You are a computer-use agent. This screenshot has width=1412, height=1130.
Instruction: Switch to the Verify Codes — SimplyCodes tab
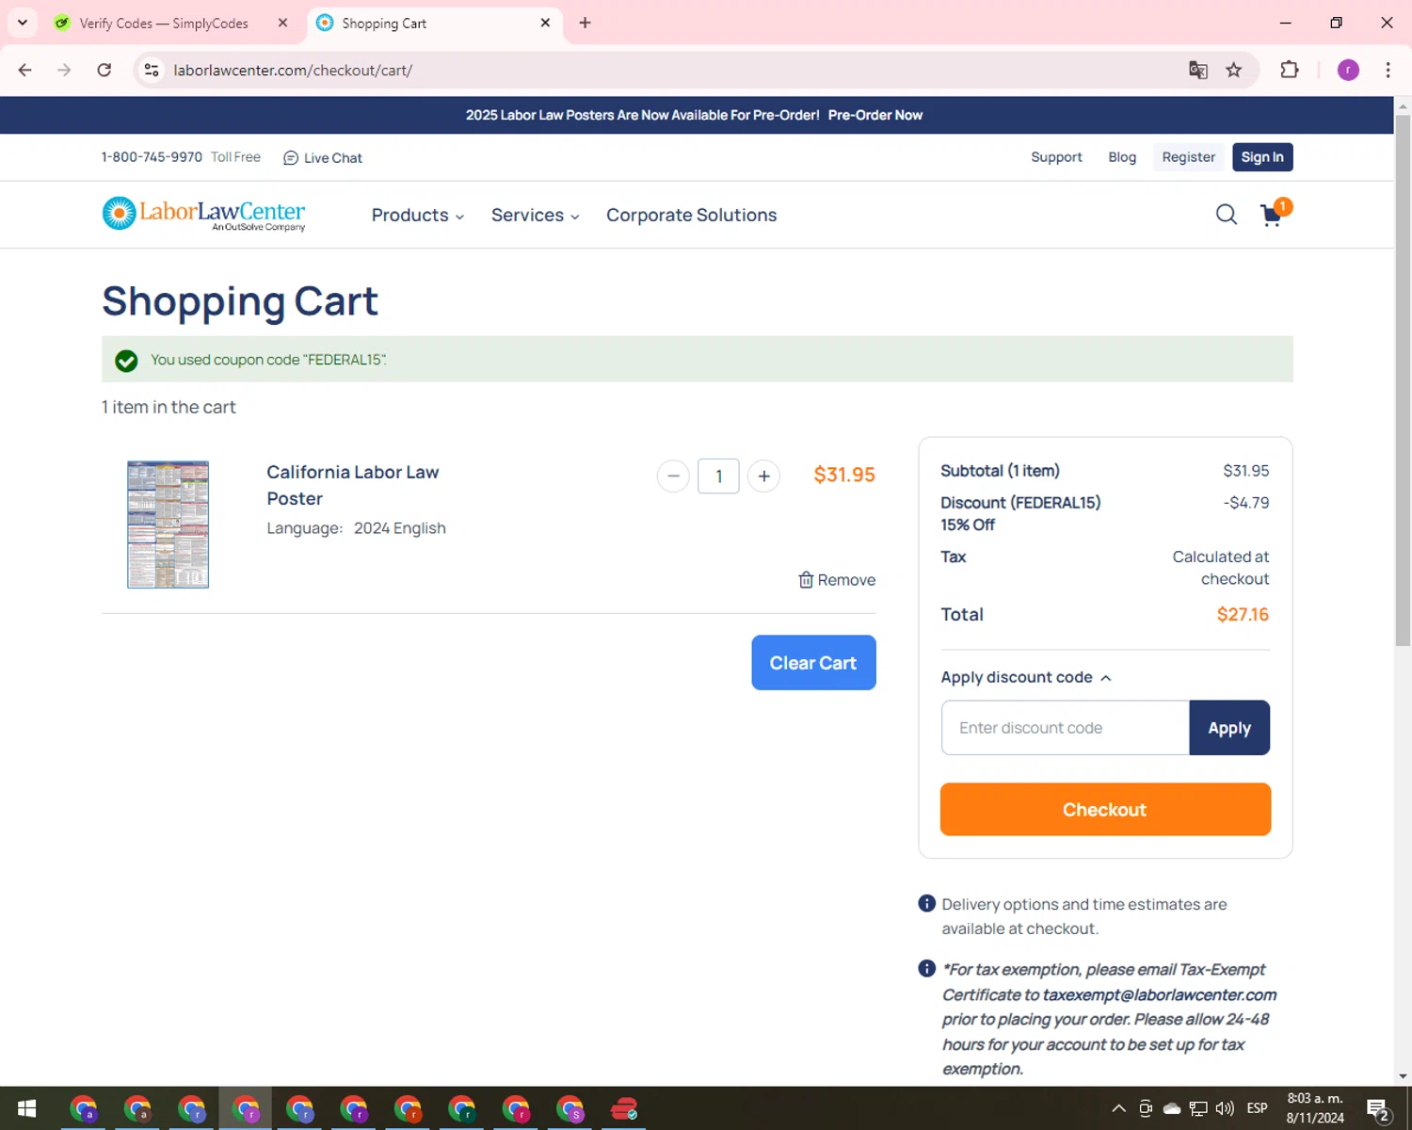coord(164,24)
